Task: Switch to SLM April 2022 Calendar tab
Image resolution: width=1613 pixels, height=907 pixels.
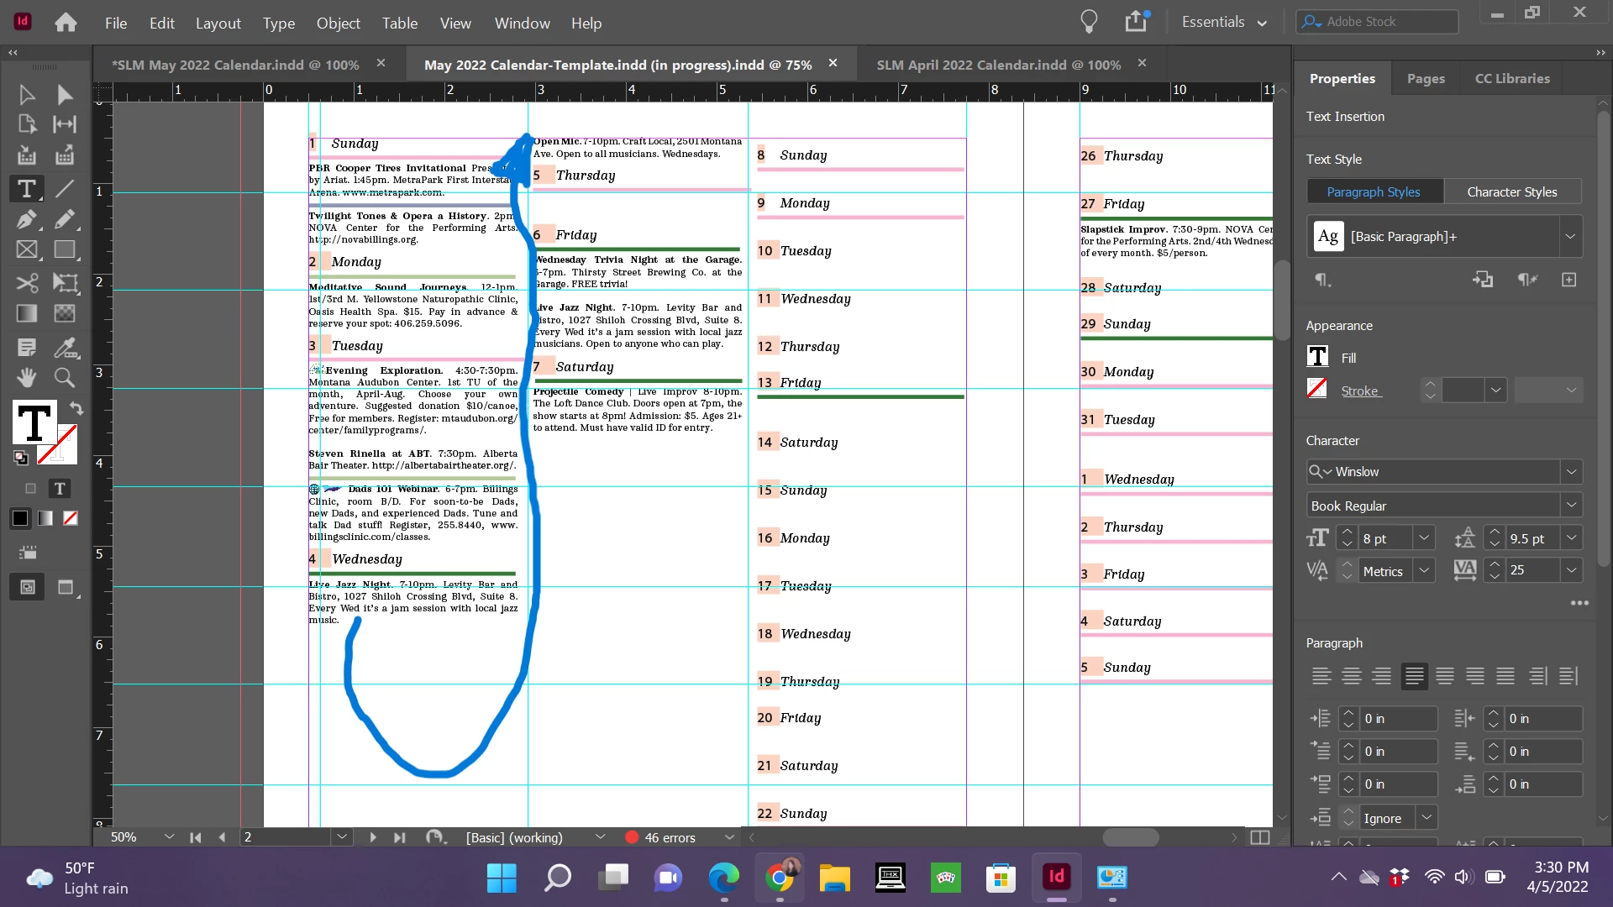Action: click(x=998, y=65)
